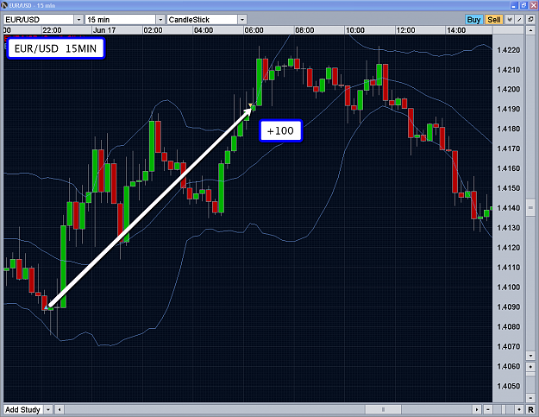
Task: Click the 1.4090 price axis label
Action: (x=509, y=306)
